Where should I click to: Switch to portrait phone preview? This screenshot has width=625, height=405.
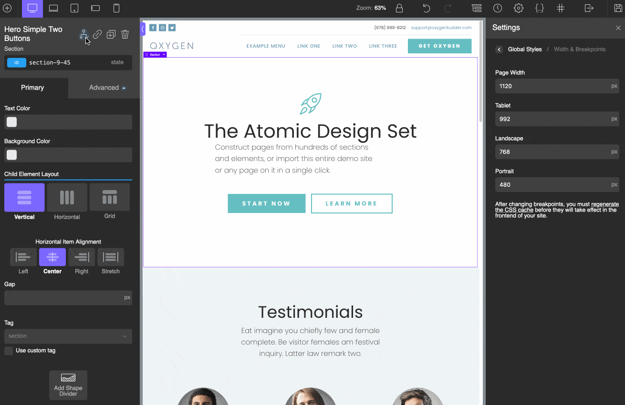point(116,8)
